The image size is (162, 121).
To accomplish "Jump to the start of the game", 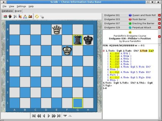I will tap(34, 116).
